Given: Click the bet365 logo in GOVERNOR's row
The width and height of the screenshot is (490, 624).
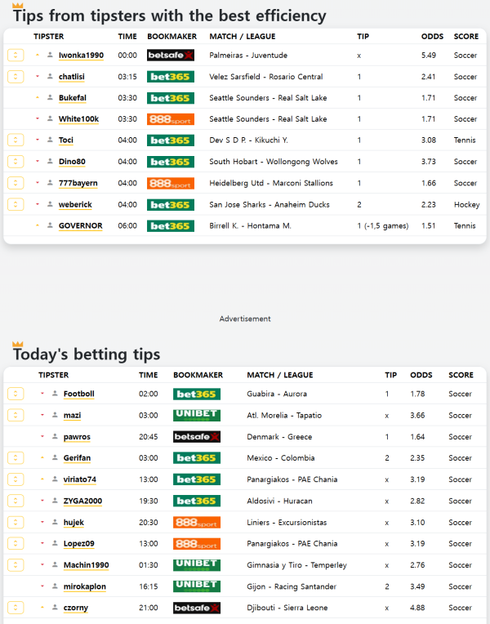Looking at the screenshot, I should [x=170, y=226].
